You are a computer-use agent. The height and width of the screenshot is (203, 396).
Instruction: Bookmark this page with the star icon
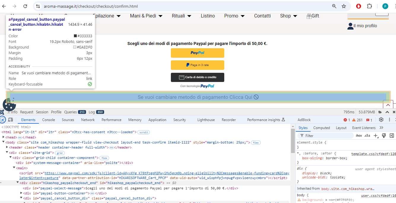pyautogui.click(x=344, y=6)
